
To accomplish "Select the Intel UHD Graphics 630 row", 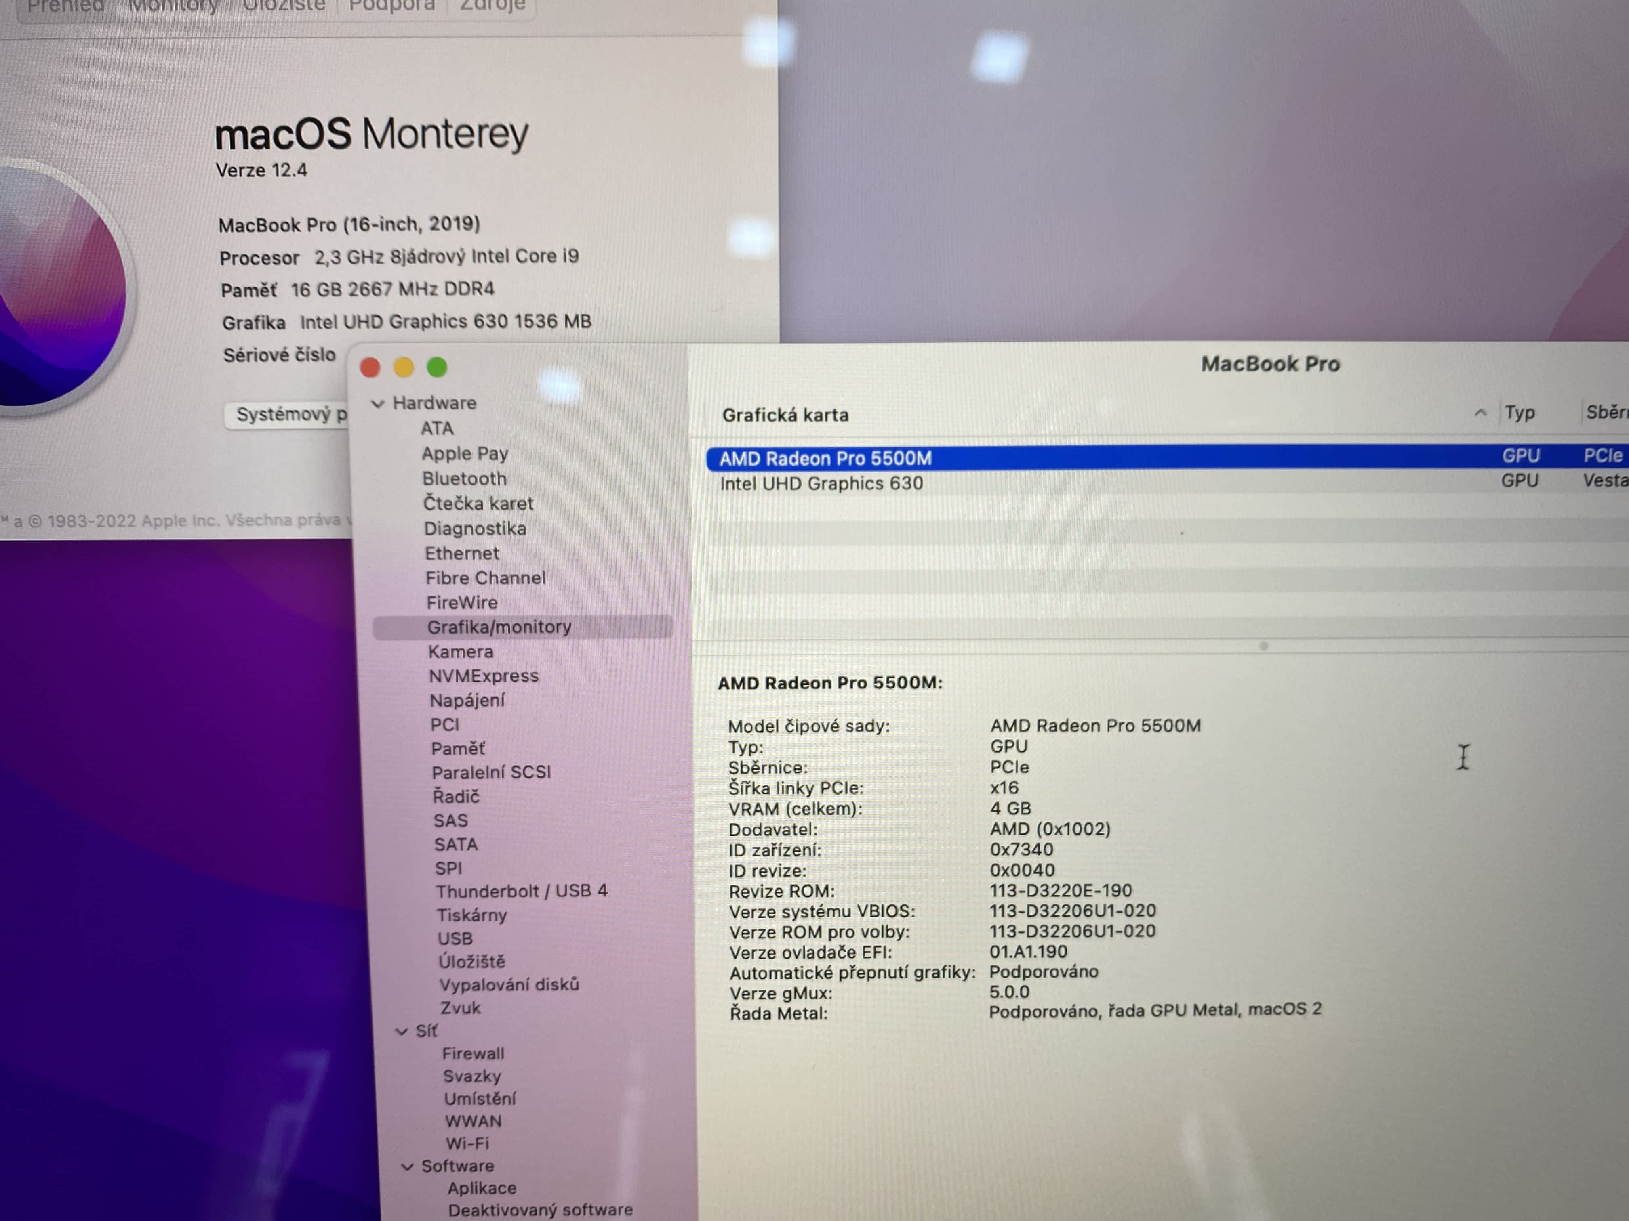I will (x=821, y=484).
